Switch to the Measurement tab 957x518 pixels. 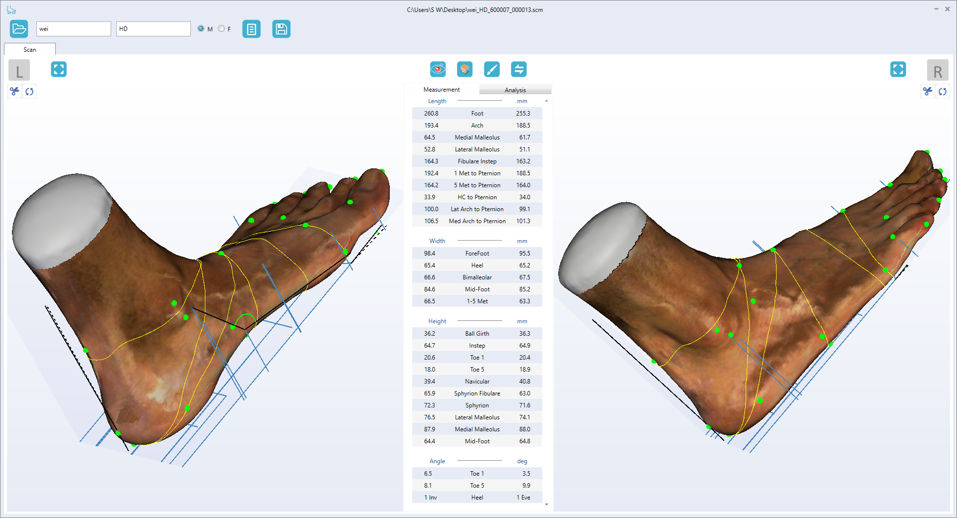(442, 90)
